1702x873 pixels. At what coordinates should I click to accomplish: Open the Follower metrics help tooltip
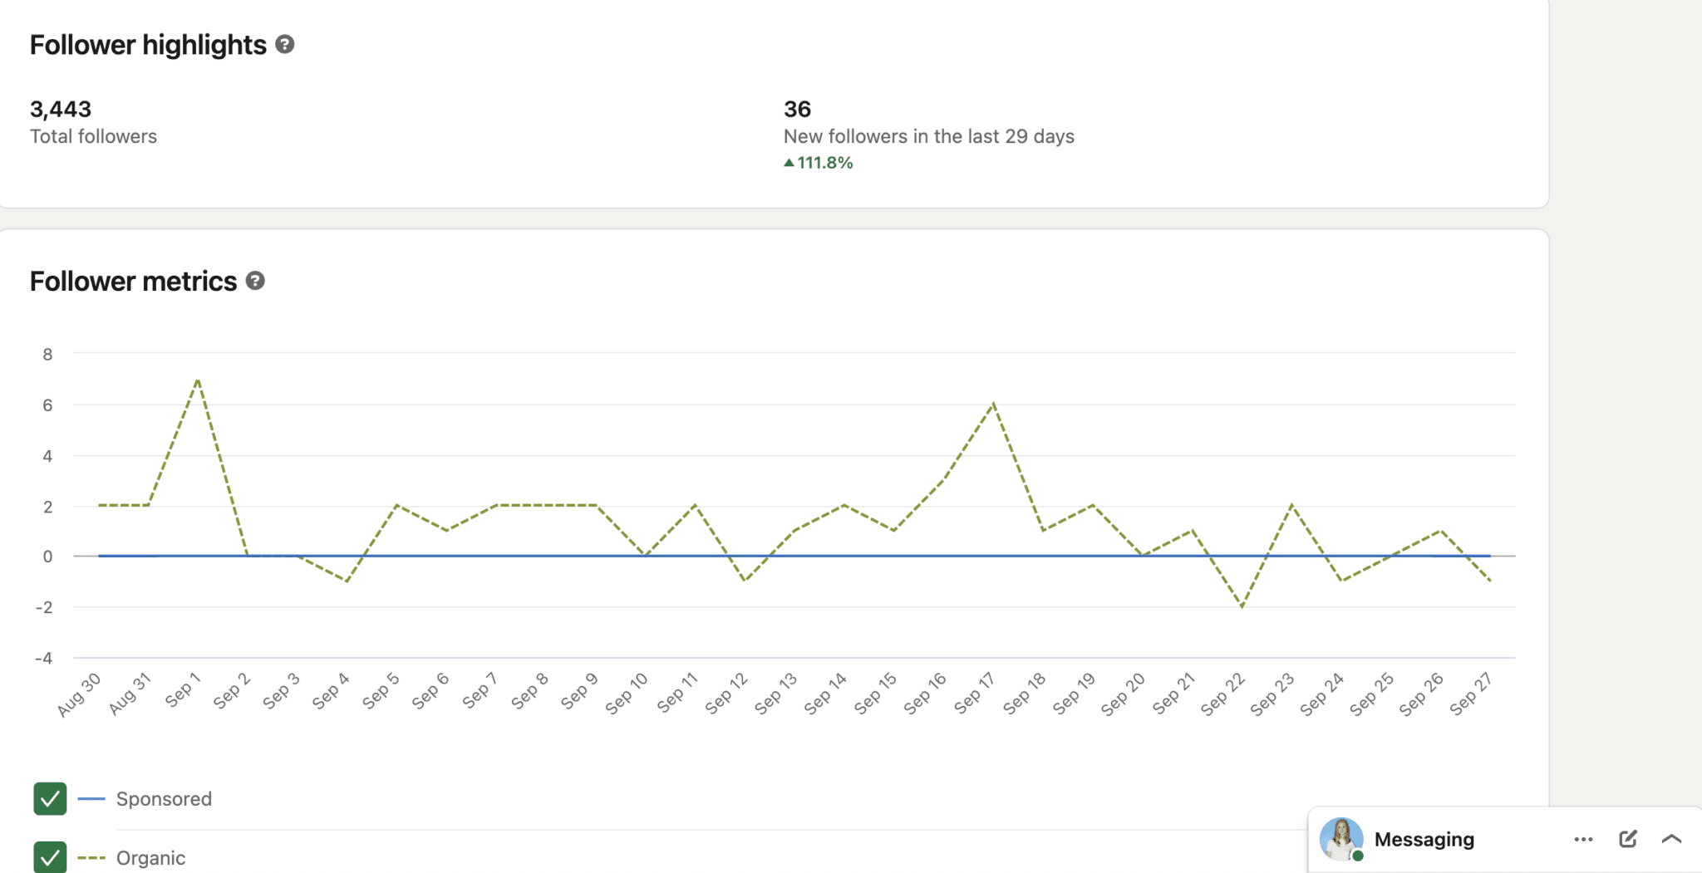(x=255, y=281)
